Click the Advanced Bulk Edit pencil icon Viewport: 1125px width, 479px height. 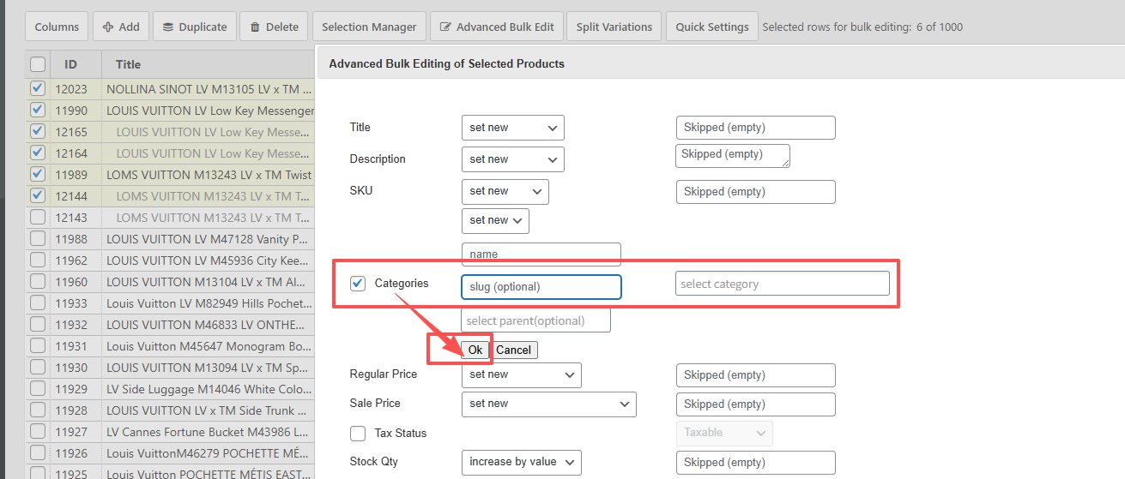[445, 27]
